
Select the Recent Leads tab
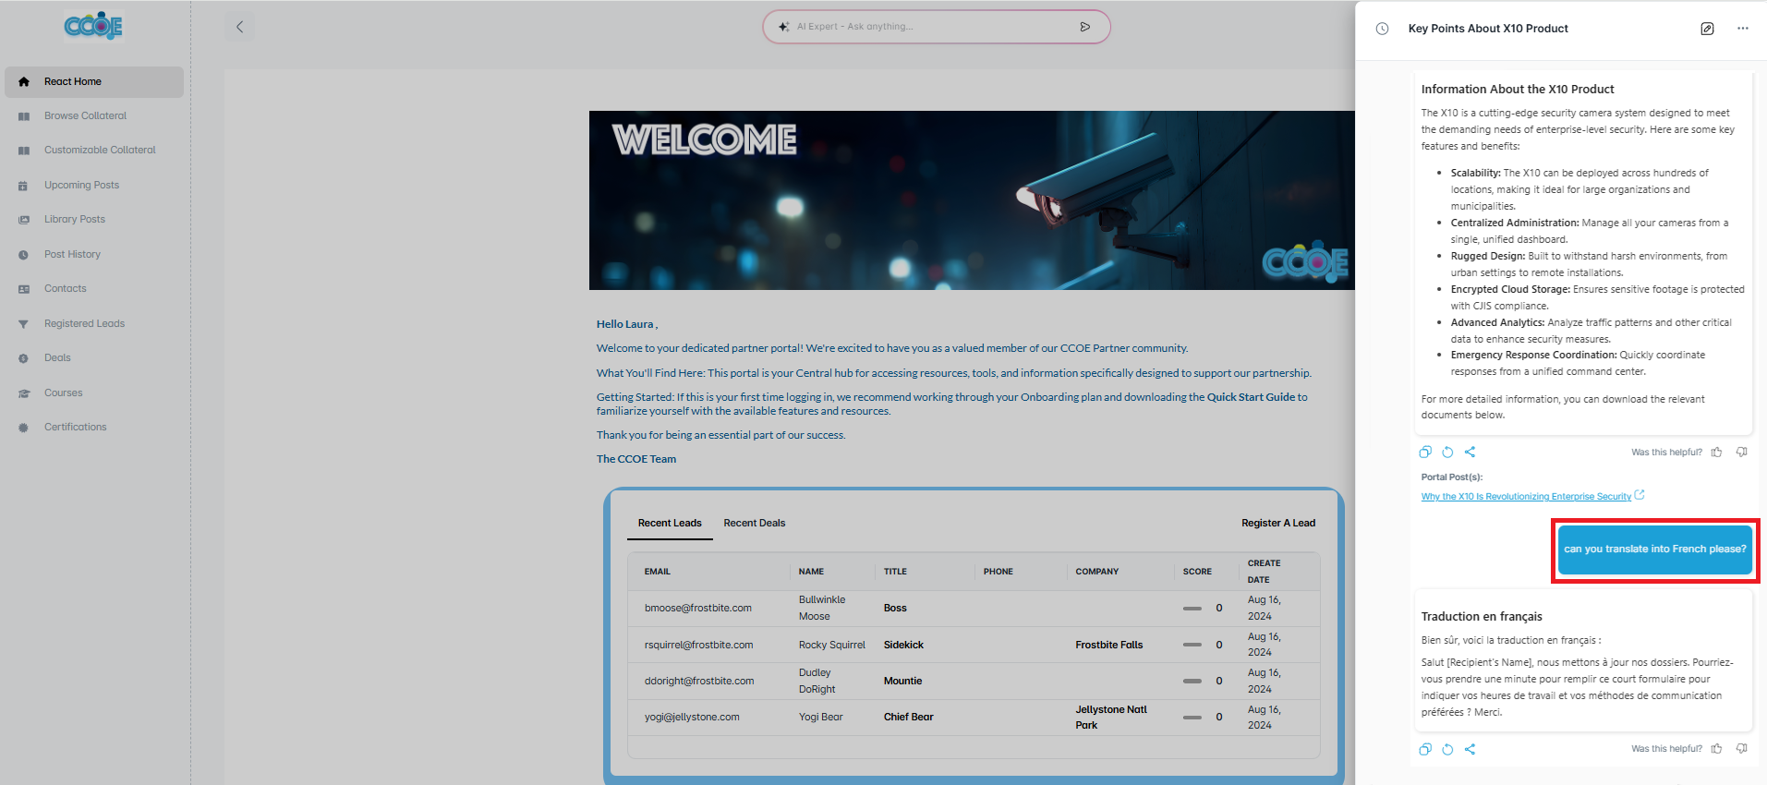click(x=670, y=523)
